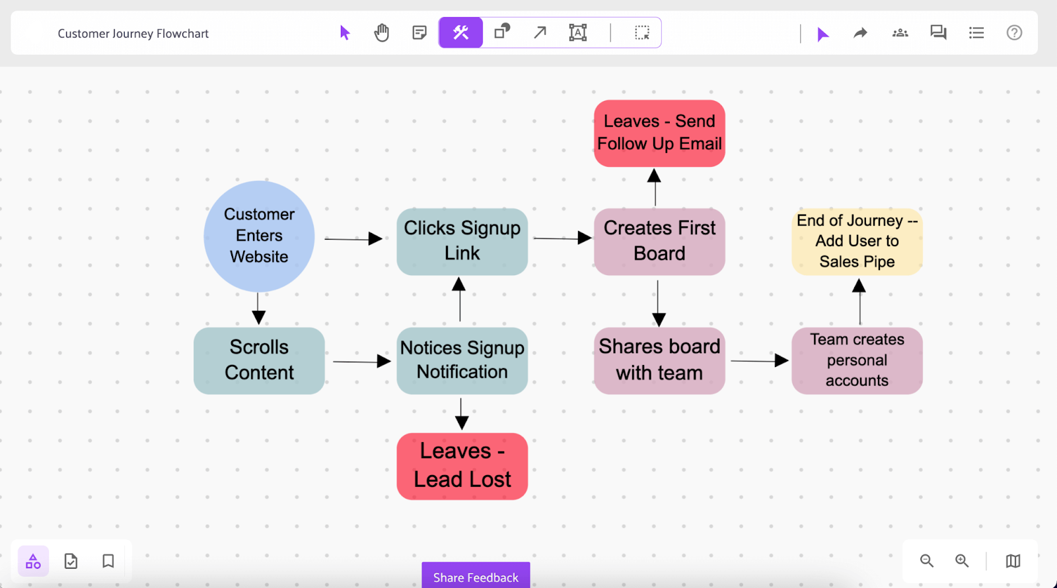Select the text box tool

tap(578, 32)
